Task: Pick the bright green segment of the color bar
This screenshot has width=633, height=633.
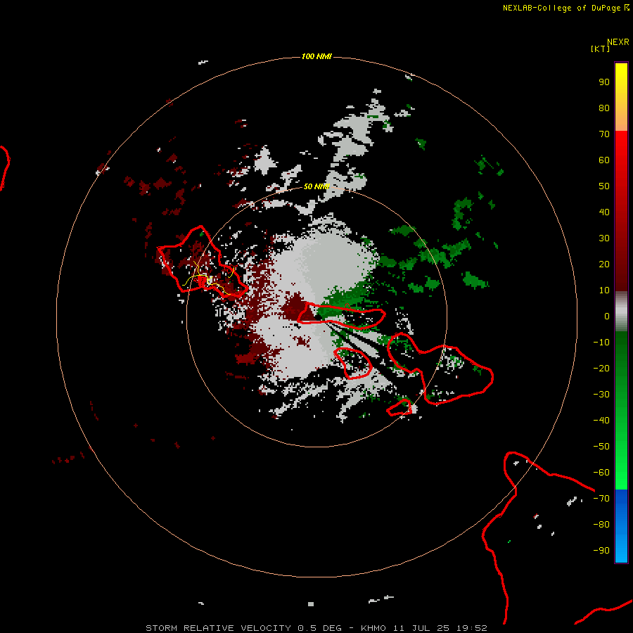Action: pos(621,411)
